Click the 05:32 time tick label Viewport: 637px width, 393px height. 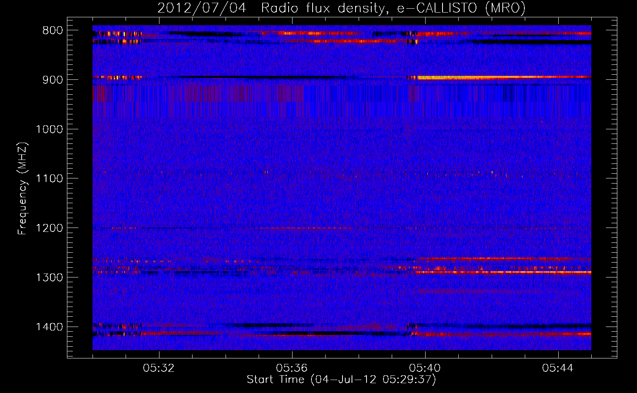pos(159,368)
